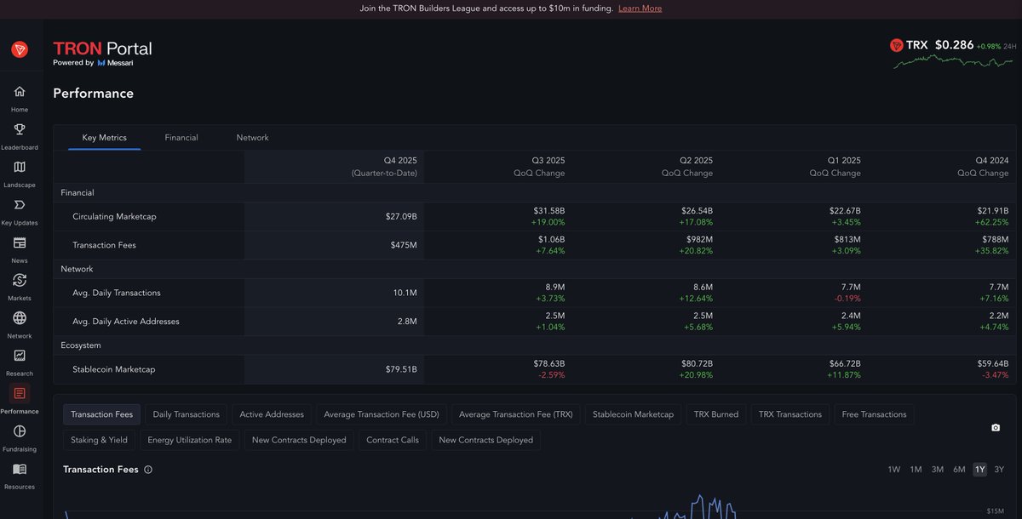Click the Q4 2024 column header
This screenshot has width=1022, height=519.
[x=983, y=167]
